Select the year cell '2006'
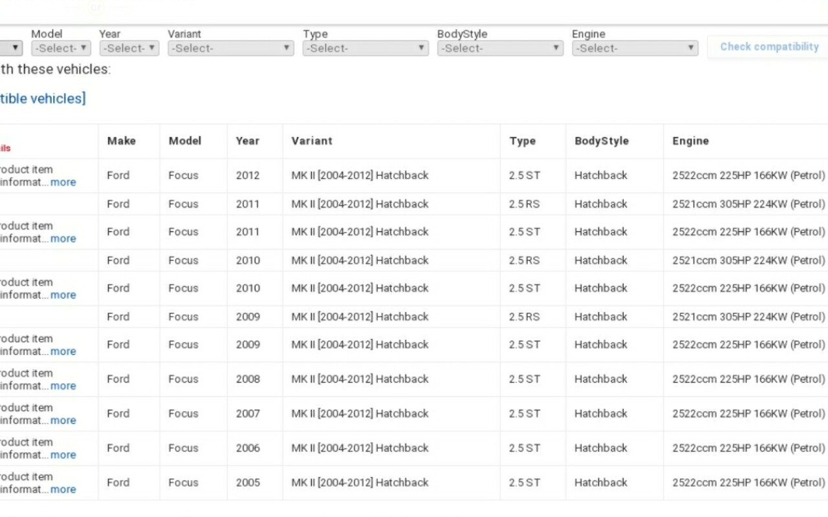This screenshot has height=517, width=828. coord(248,448)
